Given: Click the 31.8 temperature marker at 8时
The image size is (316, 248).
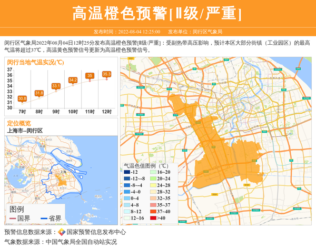Looking at the screenshot, I should point(39,93).
